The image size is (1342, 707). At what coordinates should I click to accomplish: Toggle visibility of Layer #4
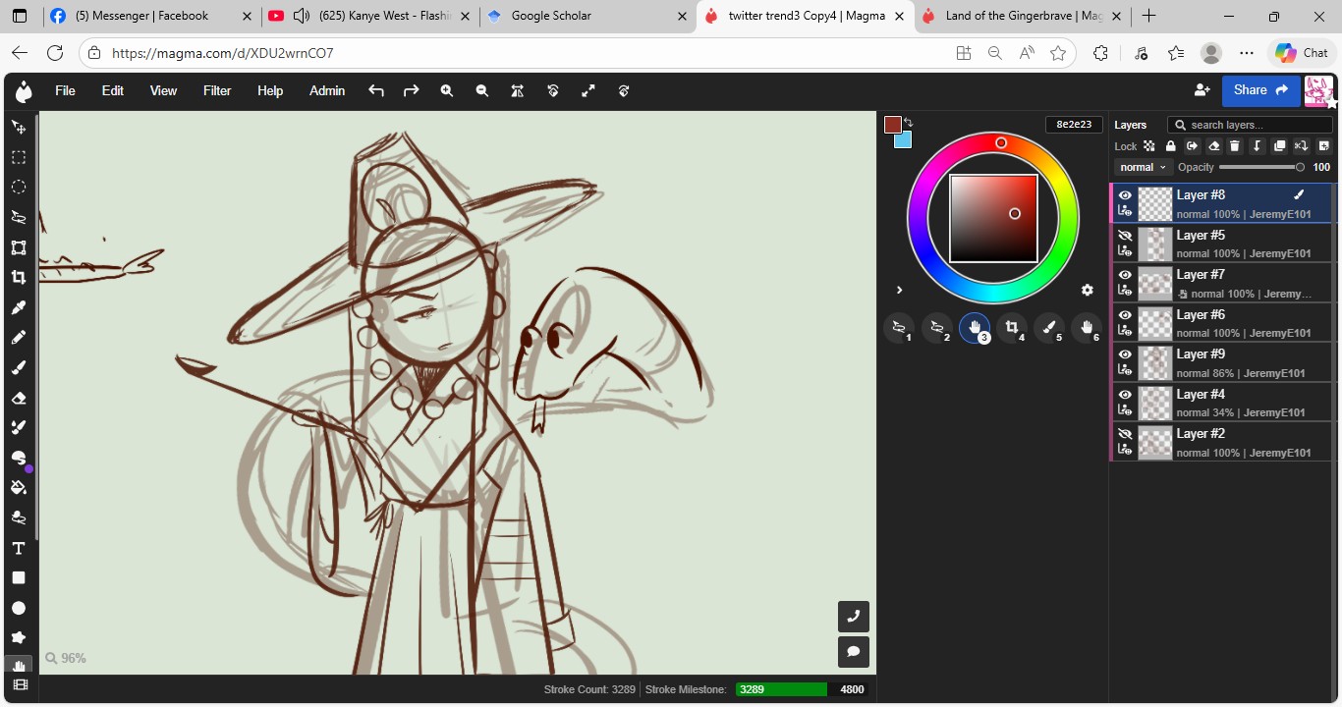click(x=1125, y=395)
